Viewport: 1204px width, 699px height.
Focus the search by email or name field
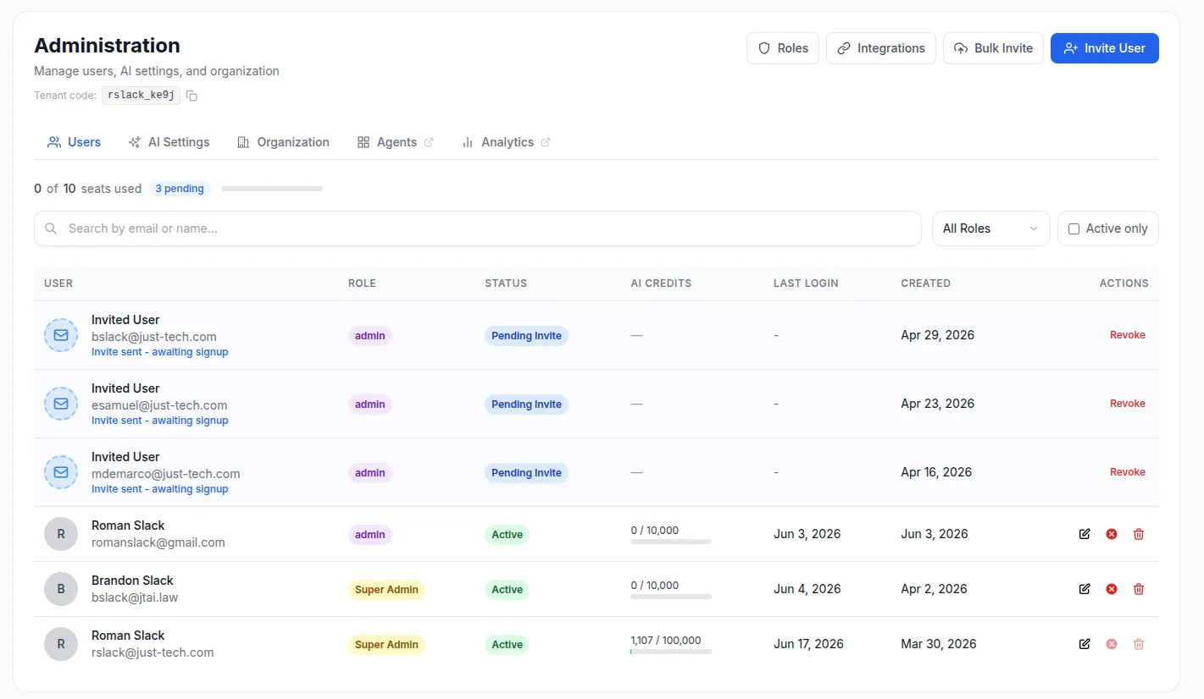pyautogui.click(x=478, y=228)
